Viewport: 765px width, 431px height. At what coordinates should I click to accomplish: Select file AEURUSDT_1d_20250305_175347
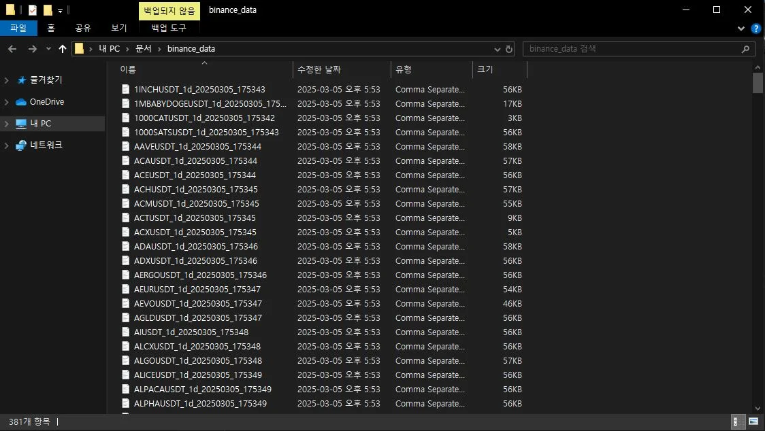(x=197, y=289)
